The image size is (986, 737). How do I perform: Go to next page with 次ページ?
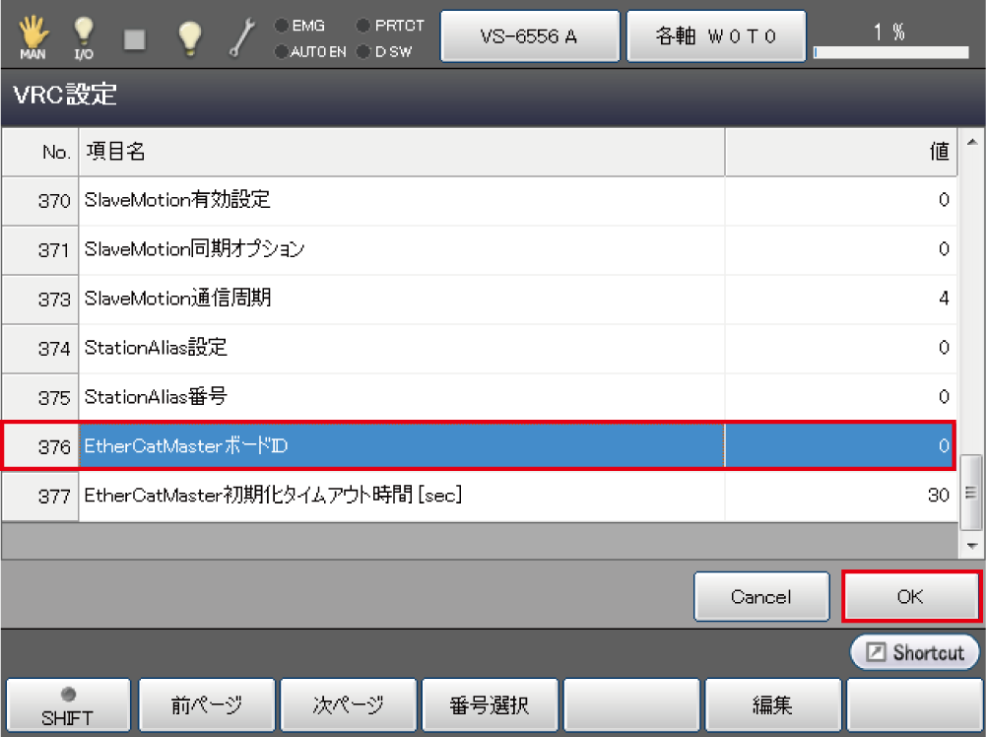tap(348, 705)
